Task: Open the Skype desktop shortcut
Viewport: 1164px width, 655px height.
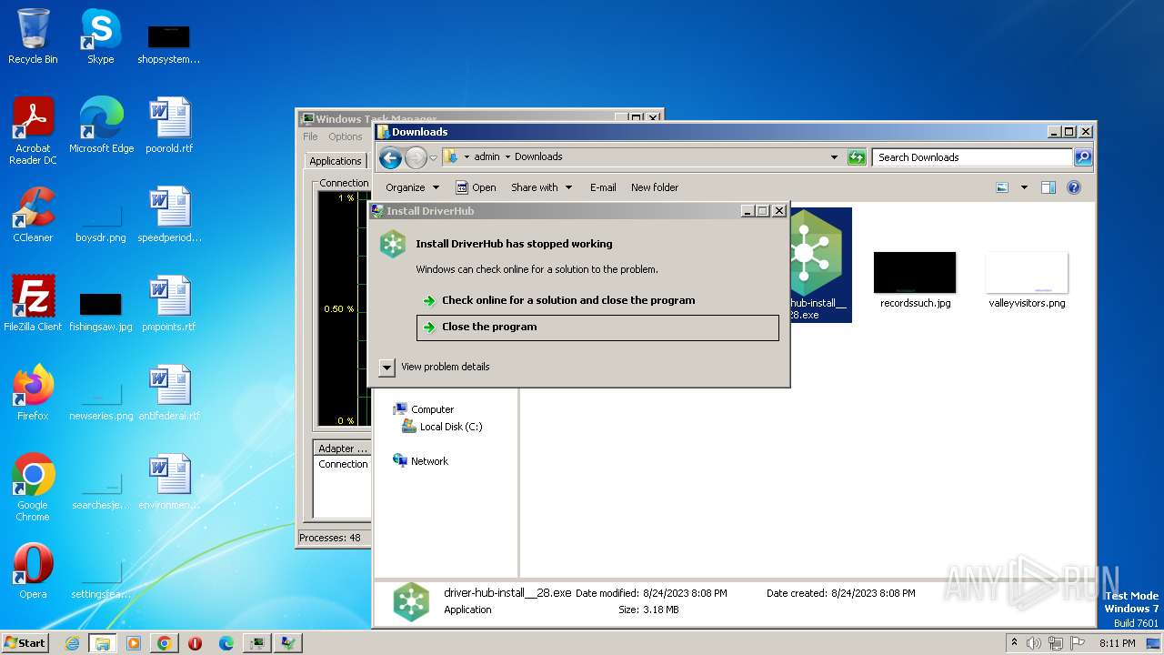Action: (100, 36)
